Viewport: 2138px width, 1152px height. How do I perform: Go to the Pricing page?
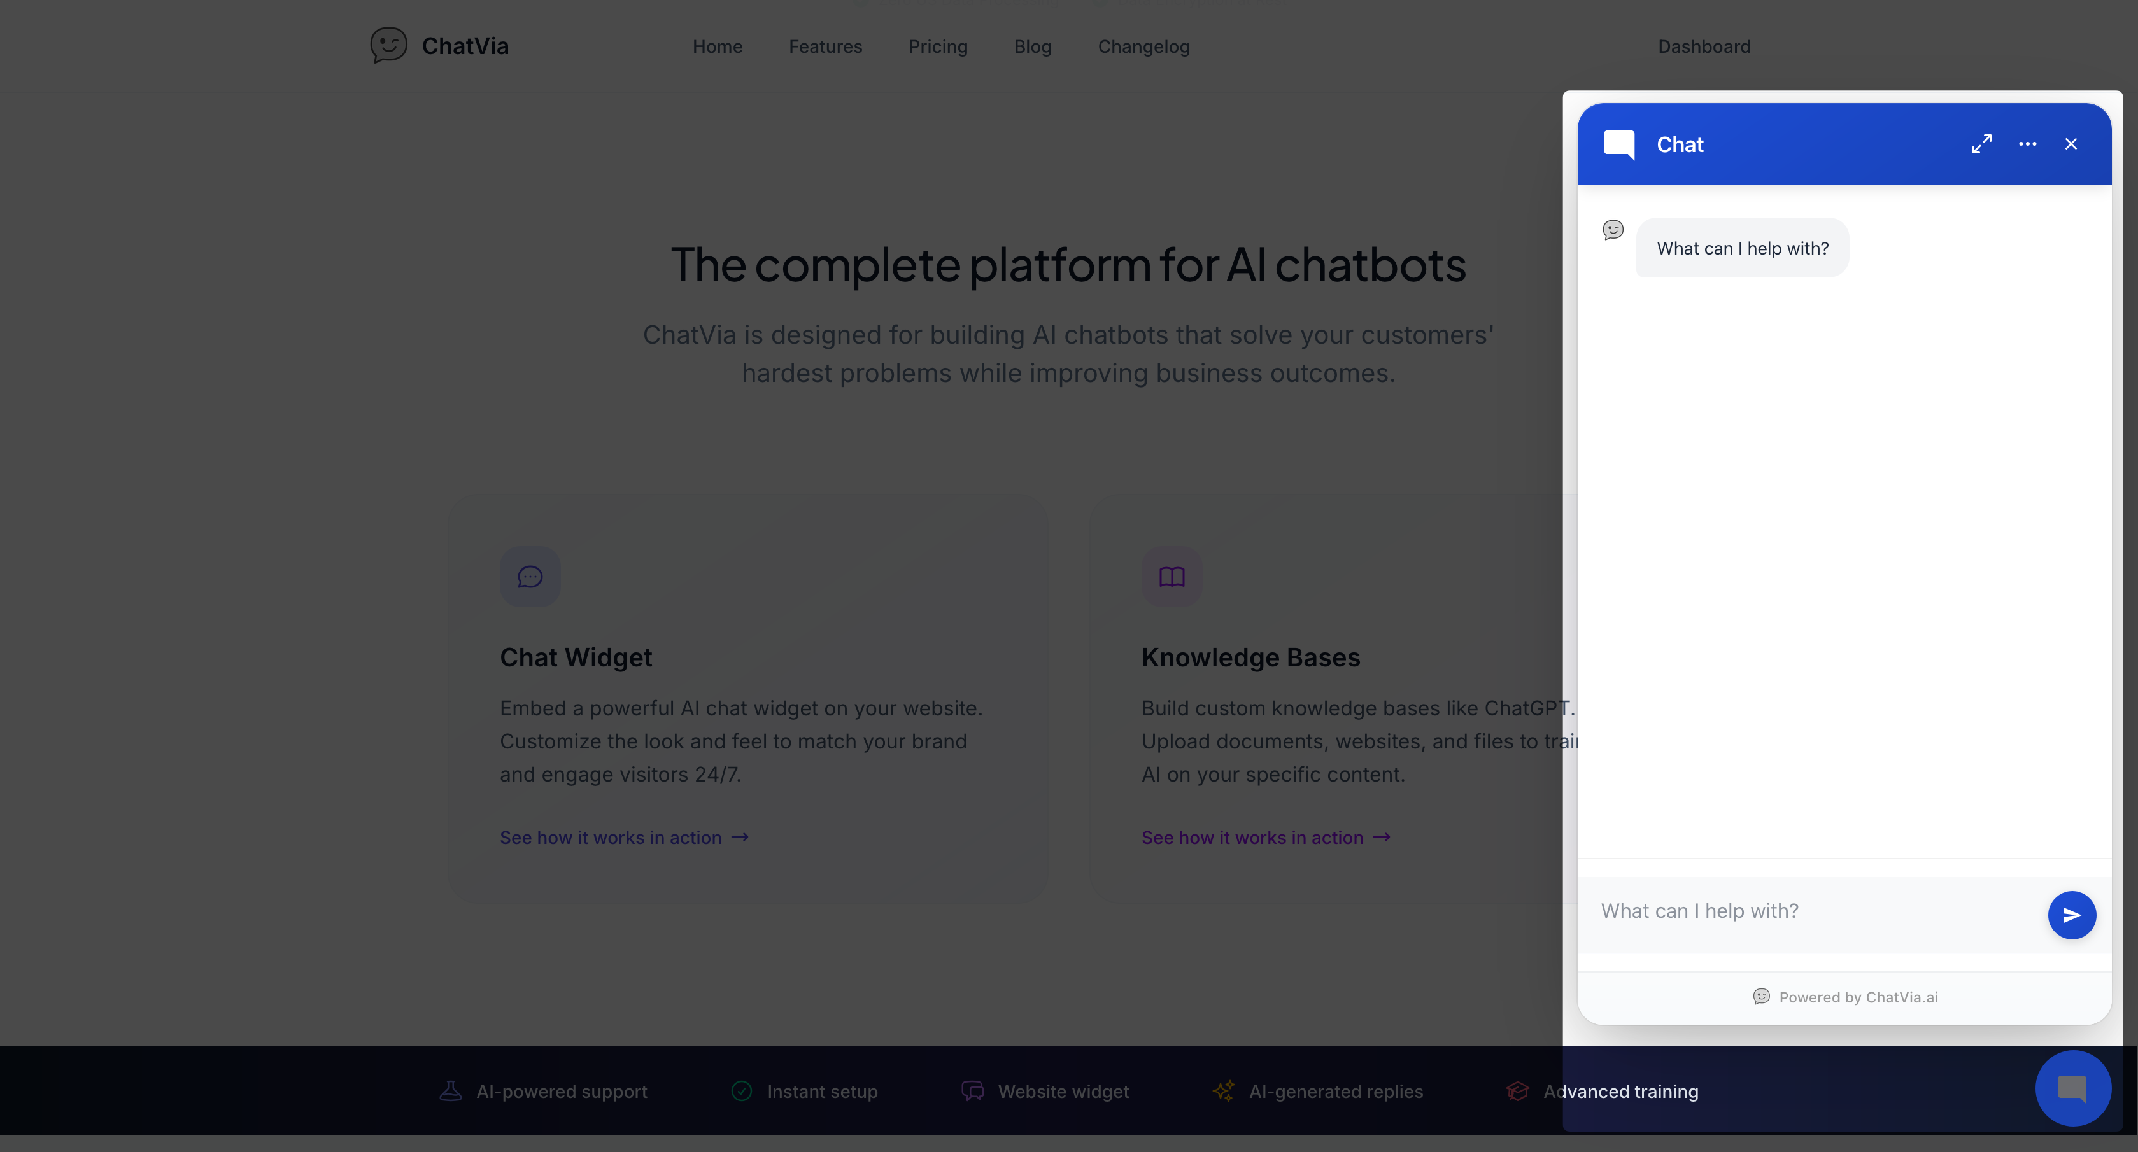pyautogui.click(x=938, y=46)
